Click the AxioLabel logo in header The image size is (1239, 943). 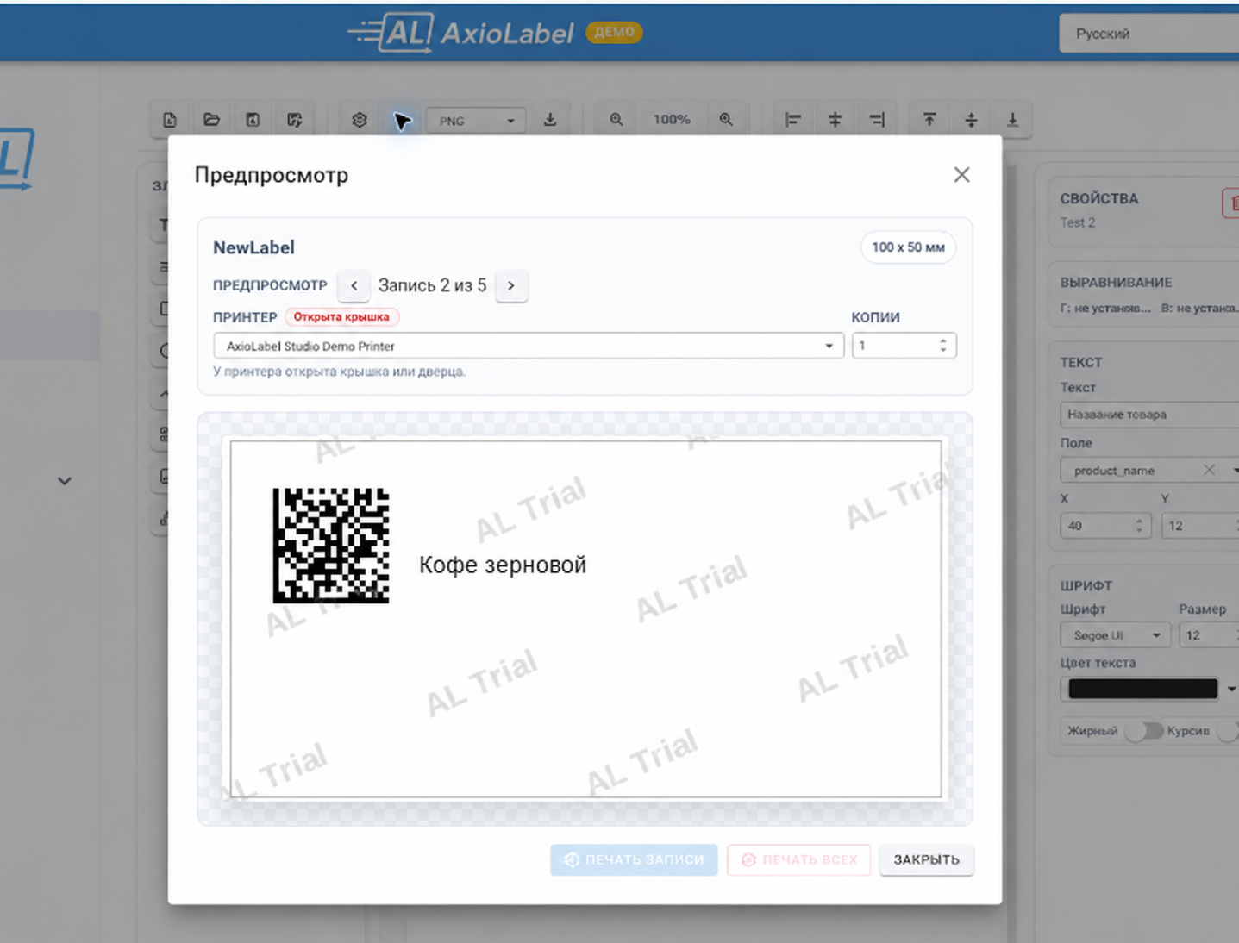click(x=460, y=33)
